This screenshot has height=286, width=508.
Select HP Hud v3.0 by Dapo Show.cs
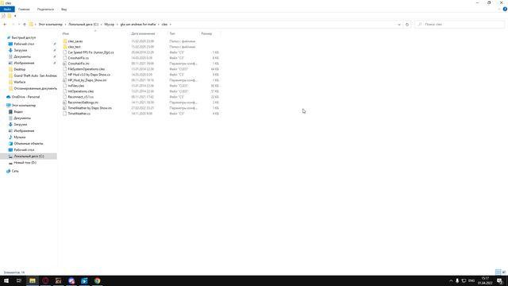89,75
